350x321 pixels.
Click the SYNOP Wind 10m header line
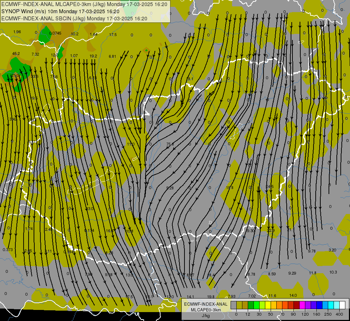click(x=60, y=11)
